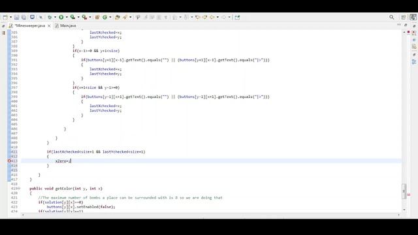Click the lower red overview ruler marker
The height and width of the screenshot is (235, 418).
coord(409,195)
